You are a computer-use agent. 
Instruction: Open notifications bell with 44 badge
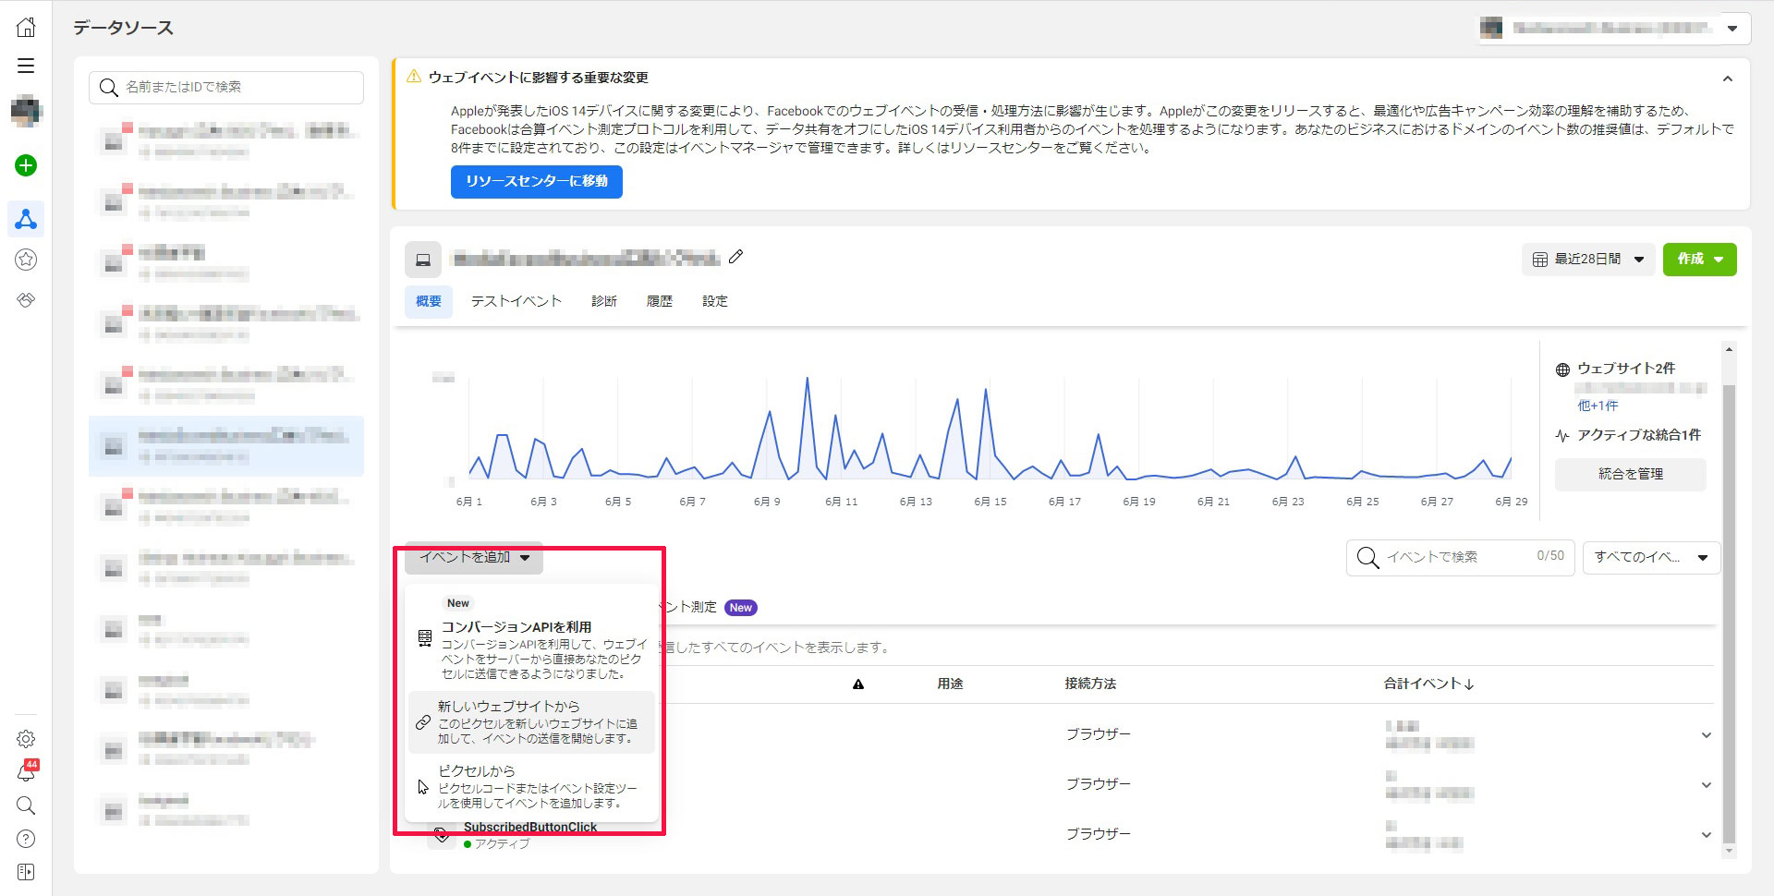point(26,771)
